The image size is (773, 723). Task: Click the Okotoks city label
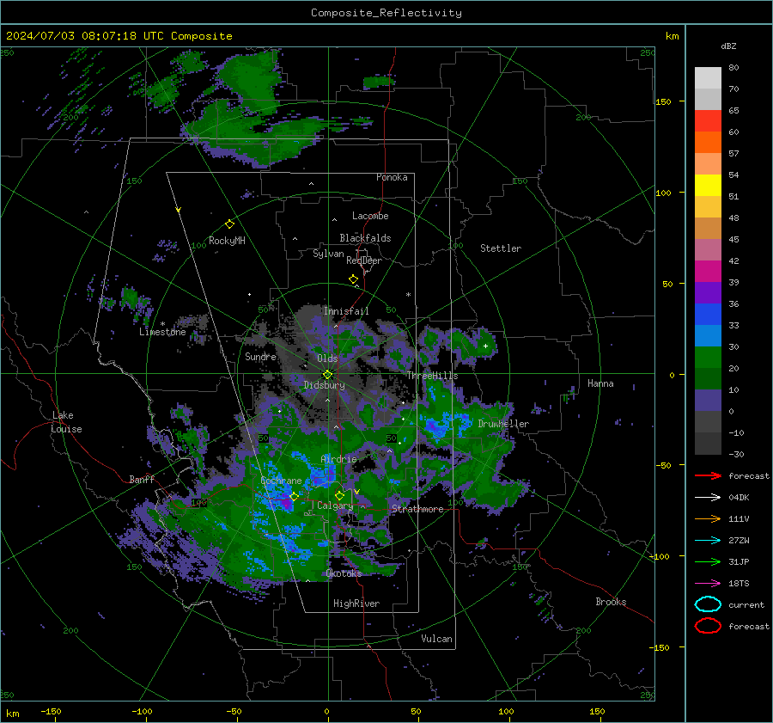pyautogui.click(x=344, y=573)
